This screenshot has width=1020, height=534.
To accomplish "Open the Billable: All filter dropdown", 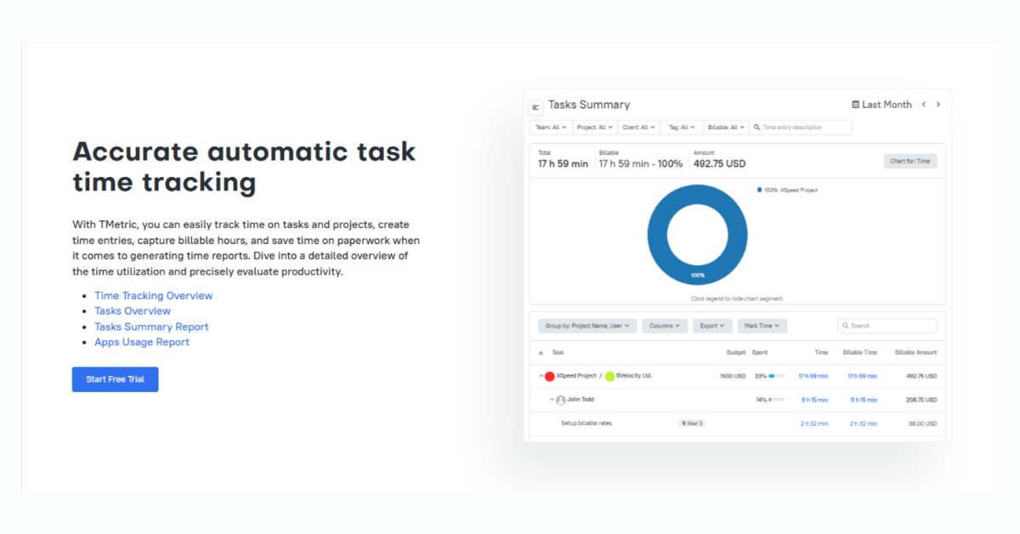I will tap(726, 128).
